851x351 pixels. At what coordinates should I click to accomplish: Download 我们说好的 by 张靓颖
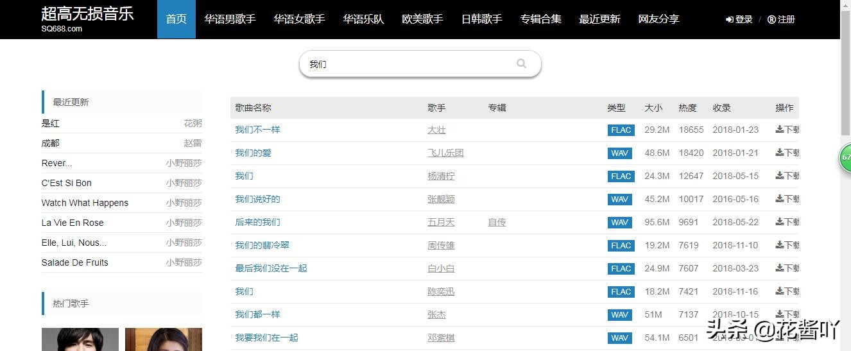point(787,199)
